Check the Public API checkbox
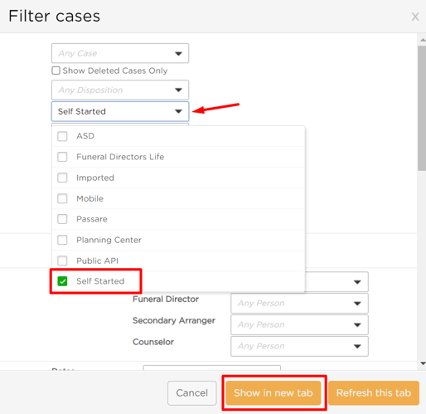The image size is (426, 414). 62,261
